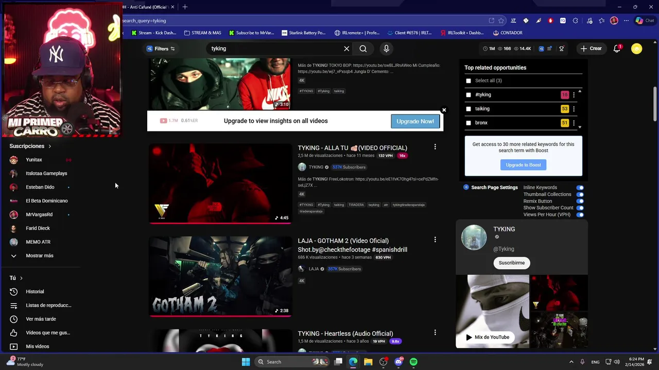Screen dimensions: 659x370
Task: Open Stream - Kick Dash bookmark
Action: [154, 32]
